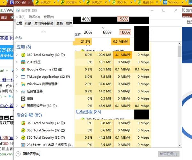192x160 pixels.
Task: Click the 腾讯游戏平台 icon
Action: [23, 106]
